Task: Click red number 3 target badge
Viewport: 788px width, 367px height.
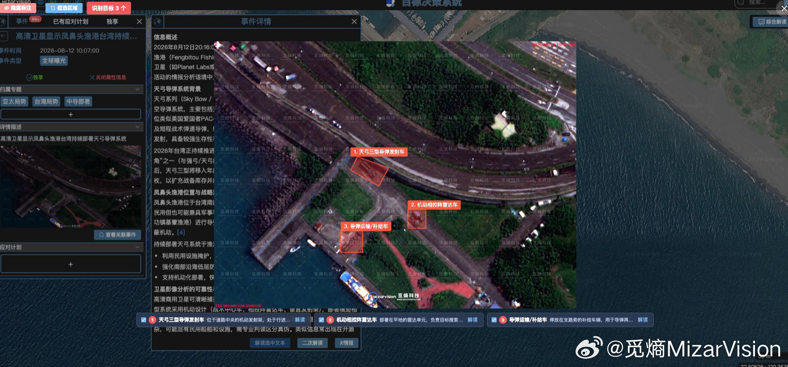Action: (503, 320)
